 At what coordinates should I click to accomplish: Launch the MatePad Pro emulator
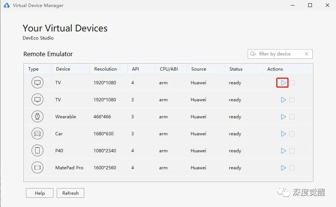tap(283, 168)
